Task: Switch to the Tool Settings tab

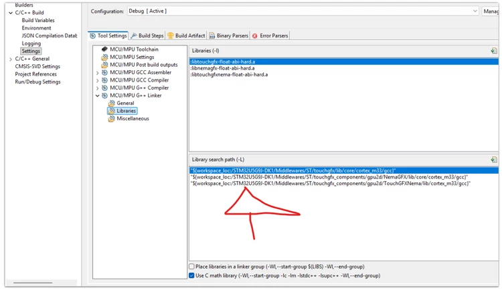Action: pos(108,36)
